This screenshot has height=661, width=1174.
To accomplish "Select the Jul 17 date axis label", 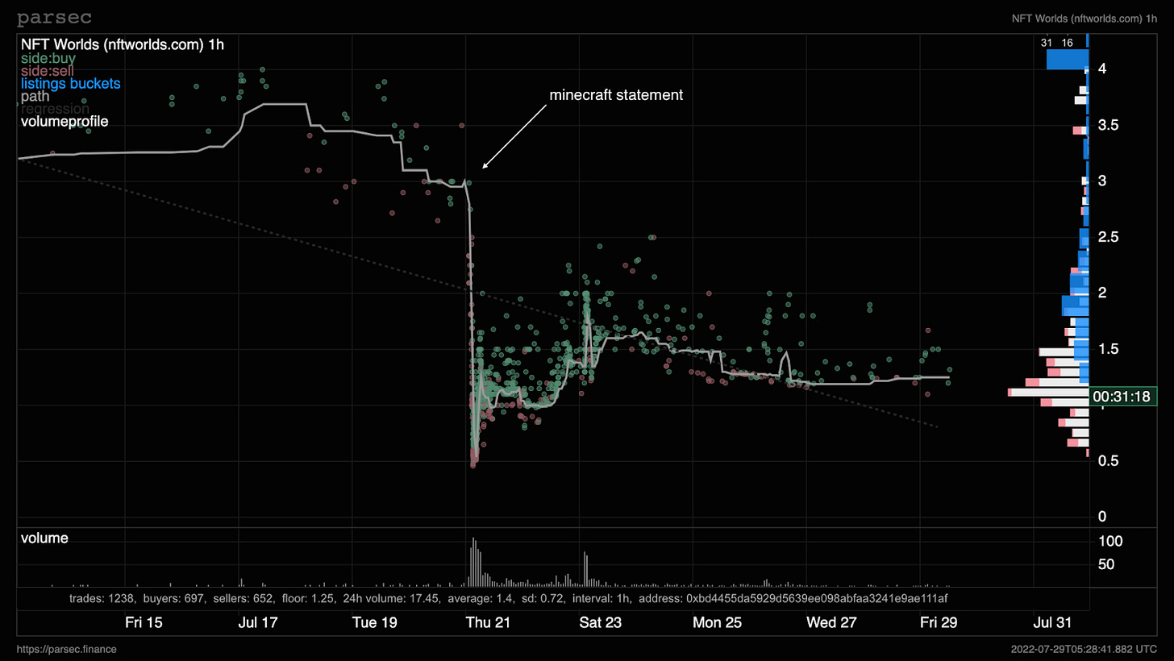I will point(259,622).
